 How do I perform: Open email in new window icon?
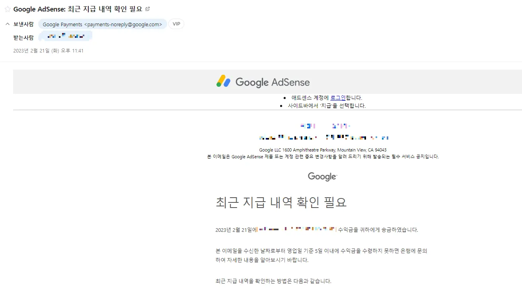pyautogui.click(x=148, y=9)
